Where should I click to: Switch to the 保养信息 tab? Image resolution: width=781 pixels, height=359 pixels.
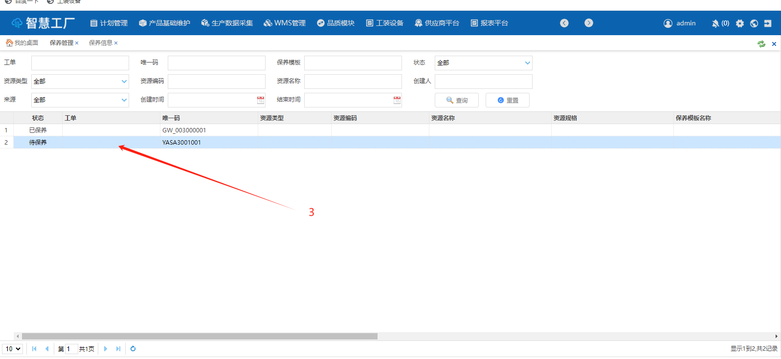pyautogui.click(x=101, y=43)
